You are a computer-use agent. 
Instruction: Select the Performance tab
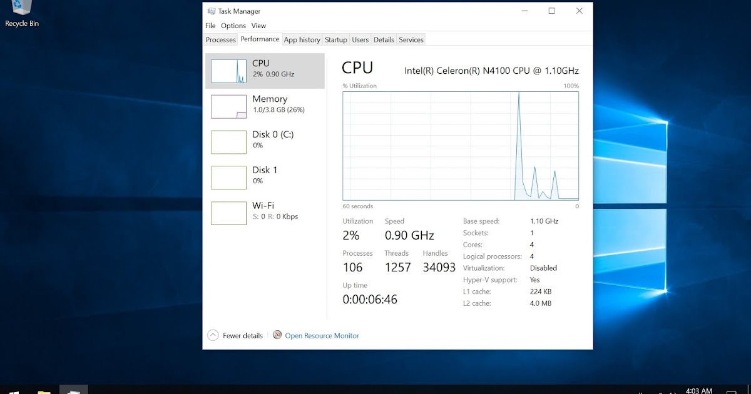(x=260, y=39)
